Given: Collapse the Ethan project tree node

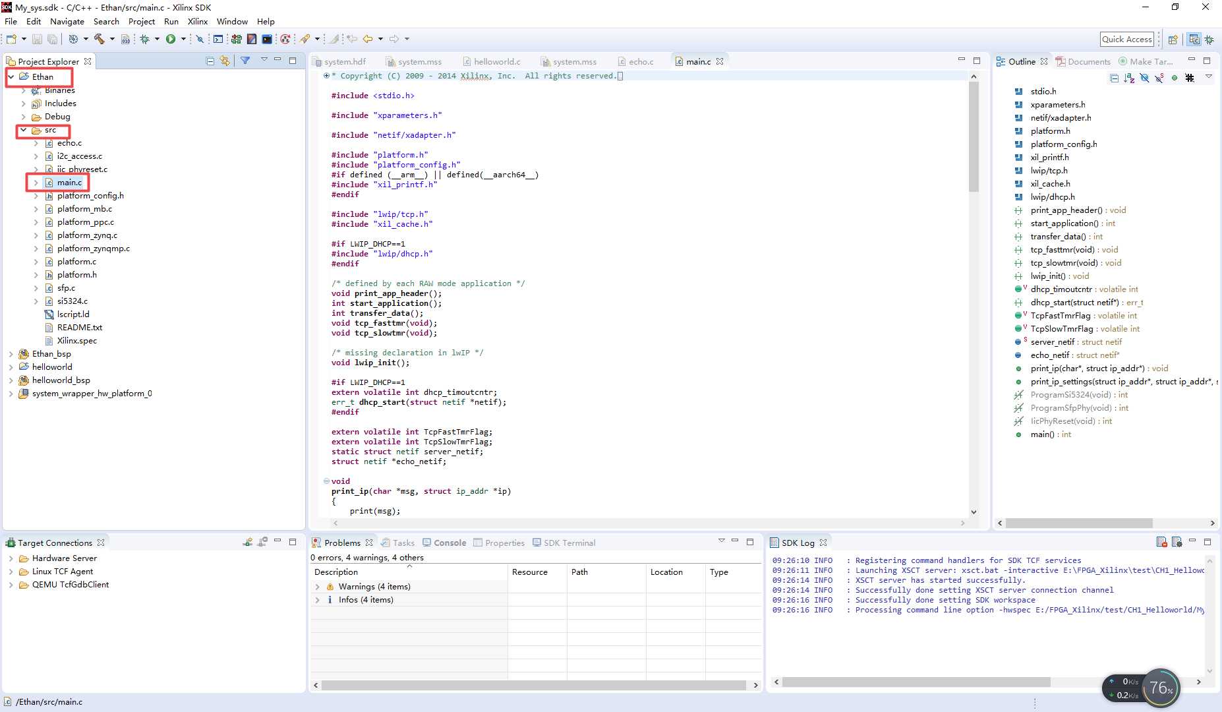Looking at the screenshot, I should [x=11, y=76].
